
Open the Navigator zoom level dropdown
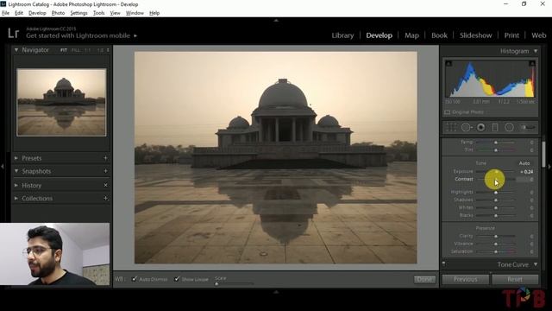click(x=108, y=50)
